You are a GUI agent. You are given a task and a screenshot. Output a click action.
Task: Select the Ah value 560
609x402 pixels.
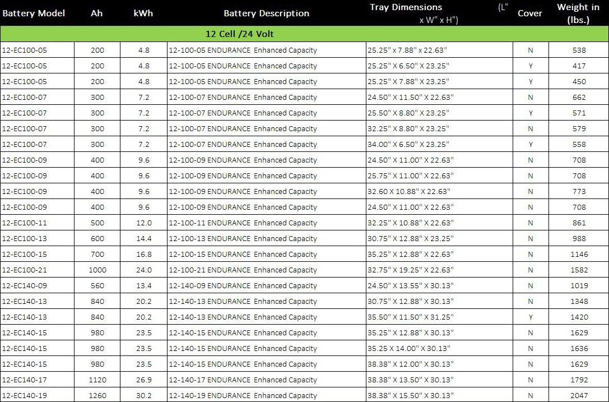[97, 285]
